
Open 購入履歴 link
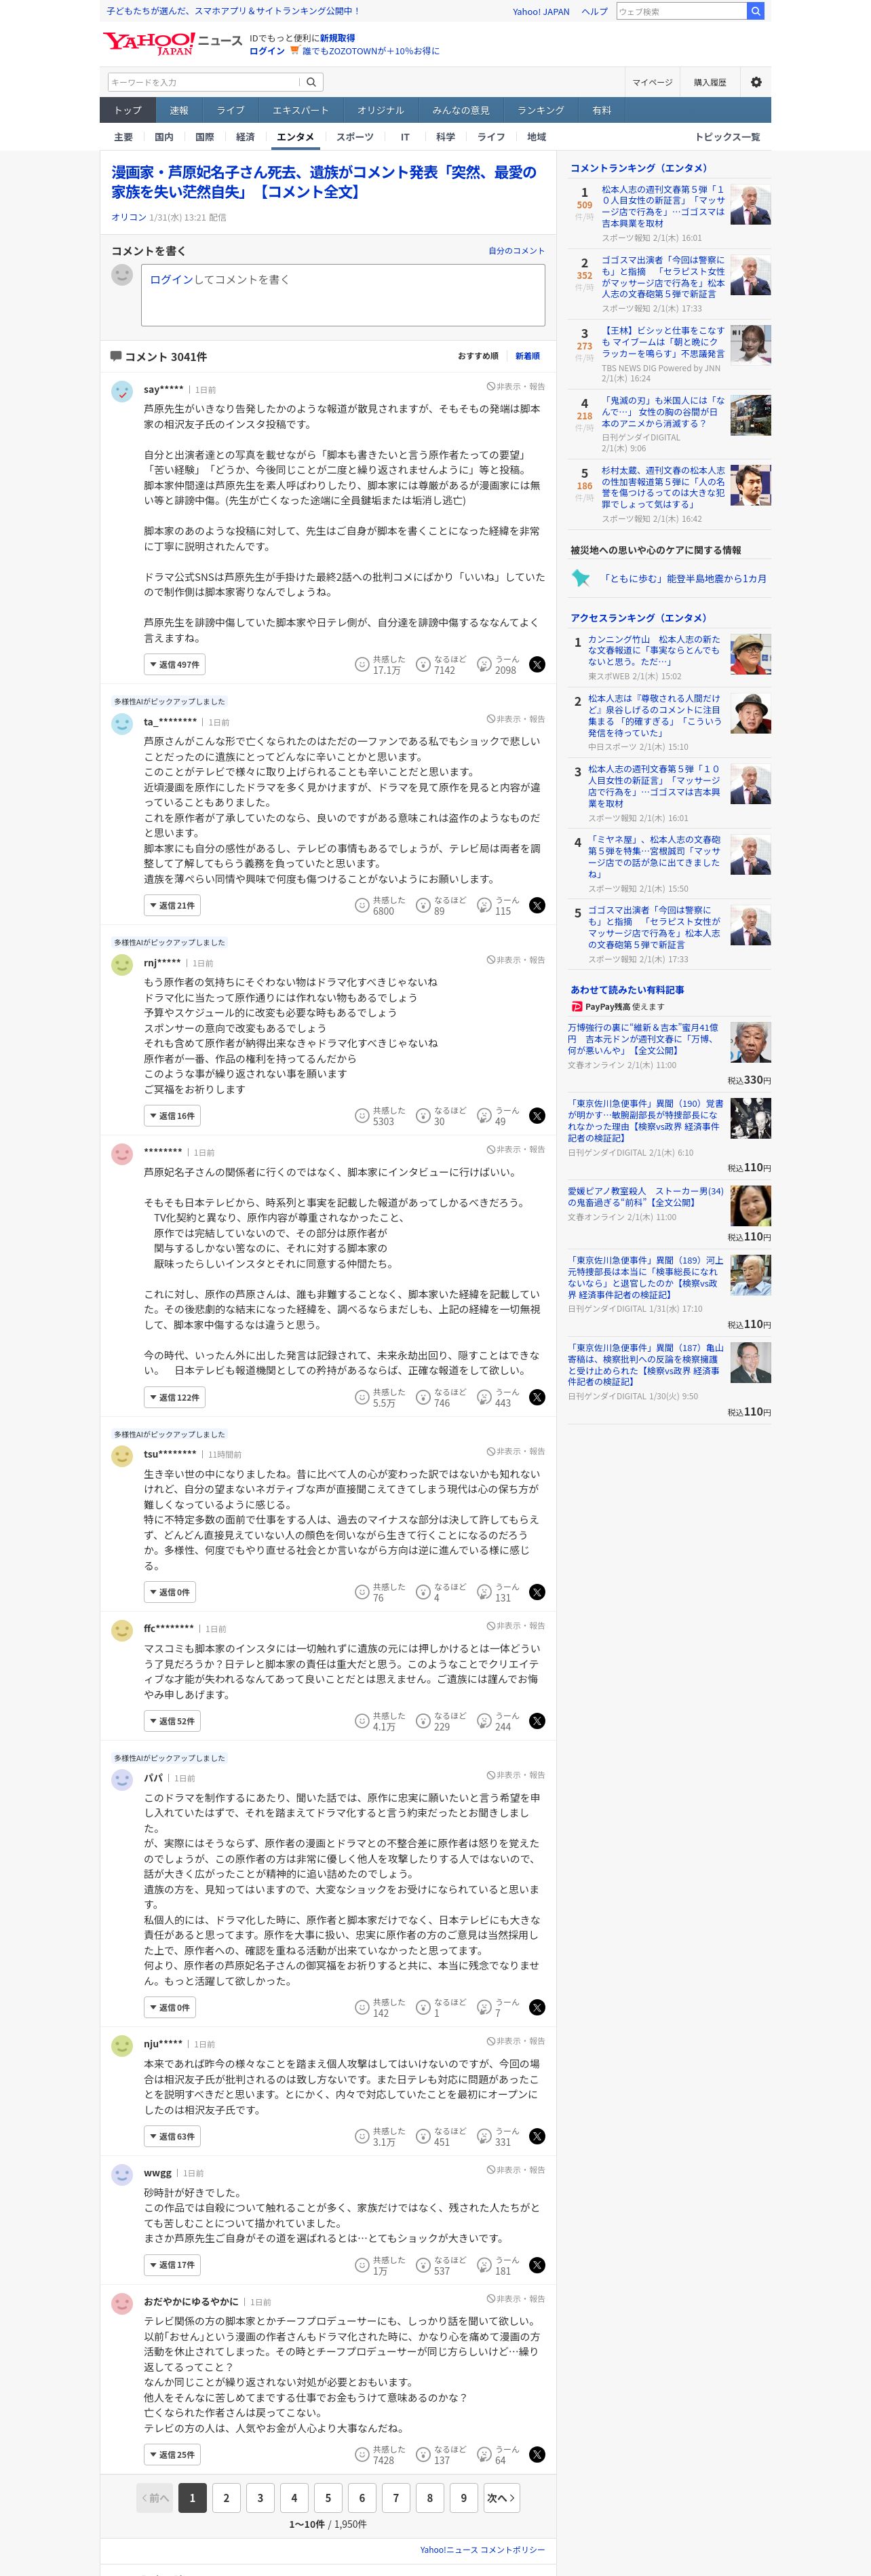tap(710, 82)
